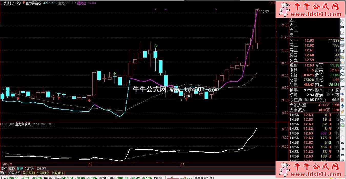The height and width of the screenshot is (179, 346).
Task: Open the quote table icon in right toolbar
Action: [342, 27]
